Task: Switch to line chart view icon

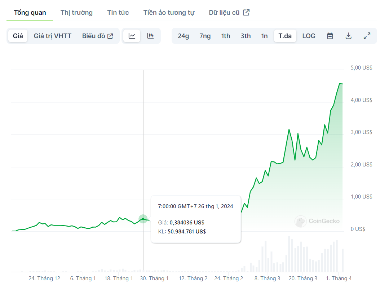Action: click(132, 36)
